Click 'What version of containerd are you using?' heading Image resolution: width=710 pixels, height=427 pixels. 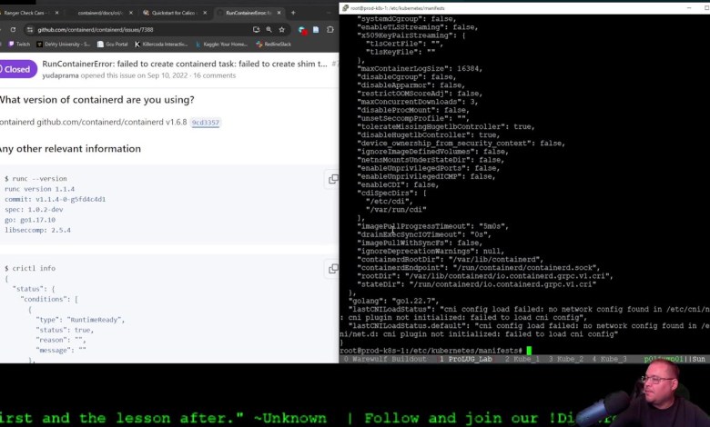point(96,100)
